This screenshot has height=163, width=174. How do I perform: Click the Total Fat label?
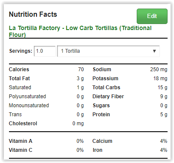[x=19, y=78]
